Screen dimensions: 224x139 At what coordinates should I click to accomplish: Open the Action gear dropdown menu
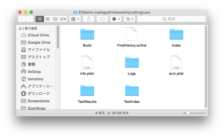(116, 19)
